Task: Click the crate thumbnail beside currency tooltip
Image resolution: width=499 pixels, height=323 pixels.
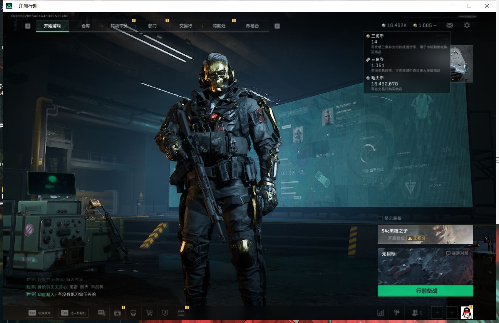Action: [x=462, y=64]
